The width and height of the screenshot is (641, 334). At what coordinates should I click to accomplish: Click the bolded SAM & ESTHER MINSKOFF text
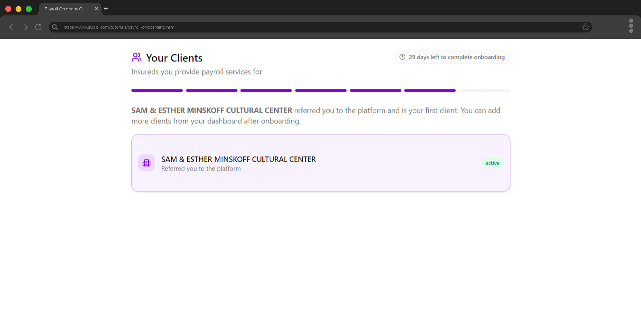212,110
